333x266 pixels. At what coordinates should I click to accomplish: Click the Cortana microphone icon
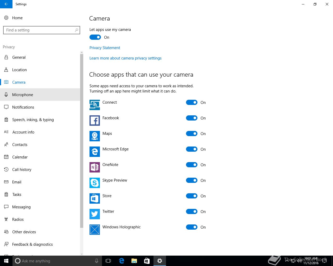pos(97,261)
